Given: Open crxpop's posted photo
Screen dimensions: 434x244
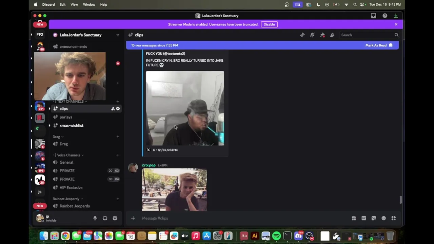Looking at the screenshot, I should [174, 190].
